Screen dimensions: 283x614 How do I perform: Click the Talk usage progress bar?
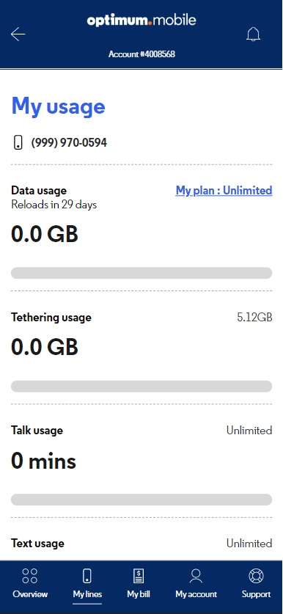click(141, 500)
